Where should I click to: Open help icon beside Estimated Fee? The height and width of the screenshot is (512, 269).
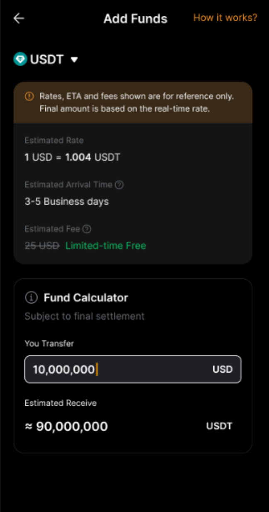(x=87, y=229)
